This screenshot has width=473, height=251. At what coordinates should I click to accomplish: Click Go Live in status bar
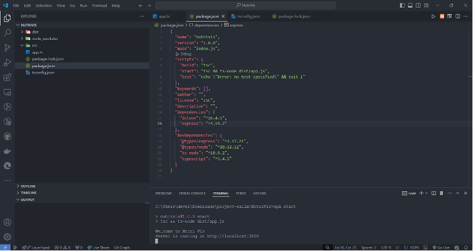(x=441, y=247)
